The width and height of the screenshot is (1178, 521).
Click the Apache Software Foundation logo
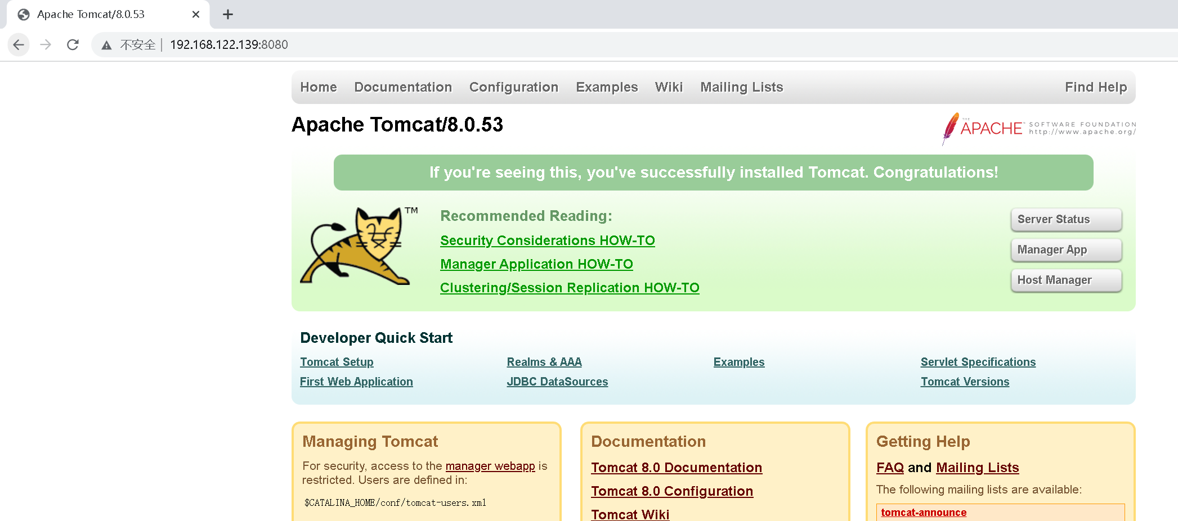click(x=1038, y=129)
